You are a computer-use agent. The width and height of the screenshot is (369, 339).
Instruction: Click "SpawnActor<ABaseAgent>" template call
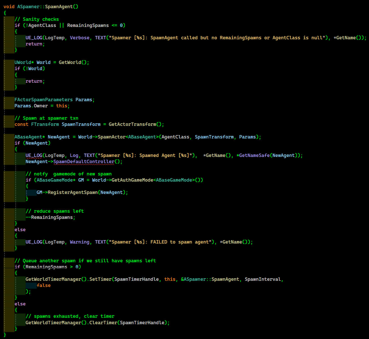[128, 137]
